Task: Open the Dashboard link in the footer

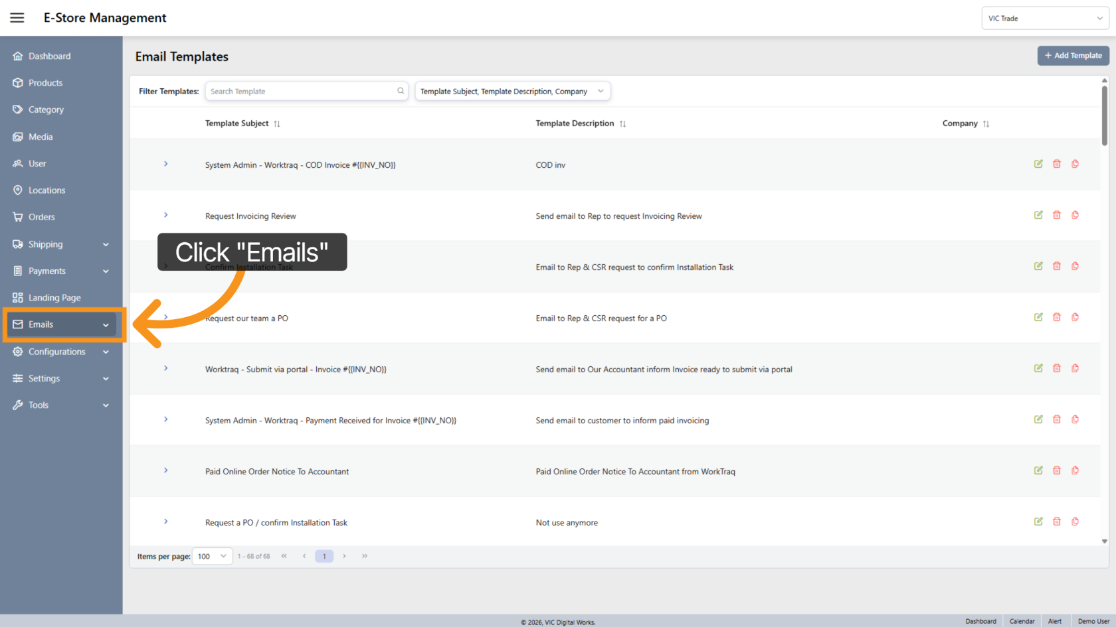Action: pos(981,621)
